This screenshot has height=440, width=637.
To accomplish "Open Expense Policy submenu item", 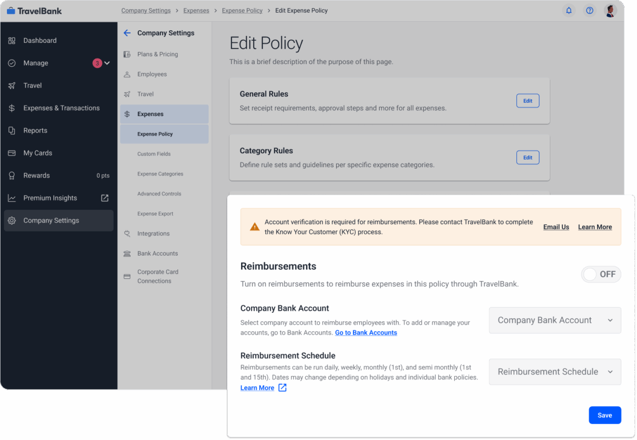I will (164, 134).
